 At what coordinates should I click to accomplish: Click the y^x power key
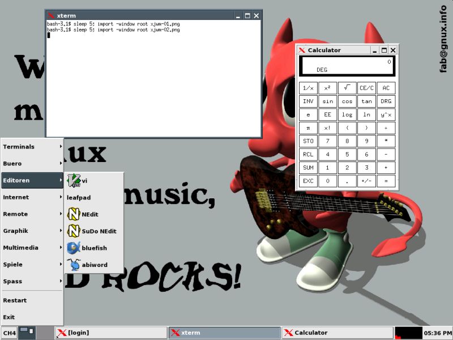click(x=386, y=114)
